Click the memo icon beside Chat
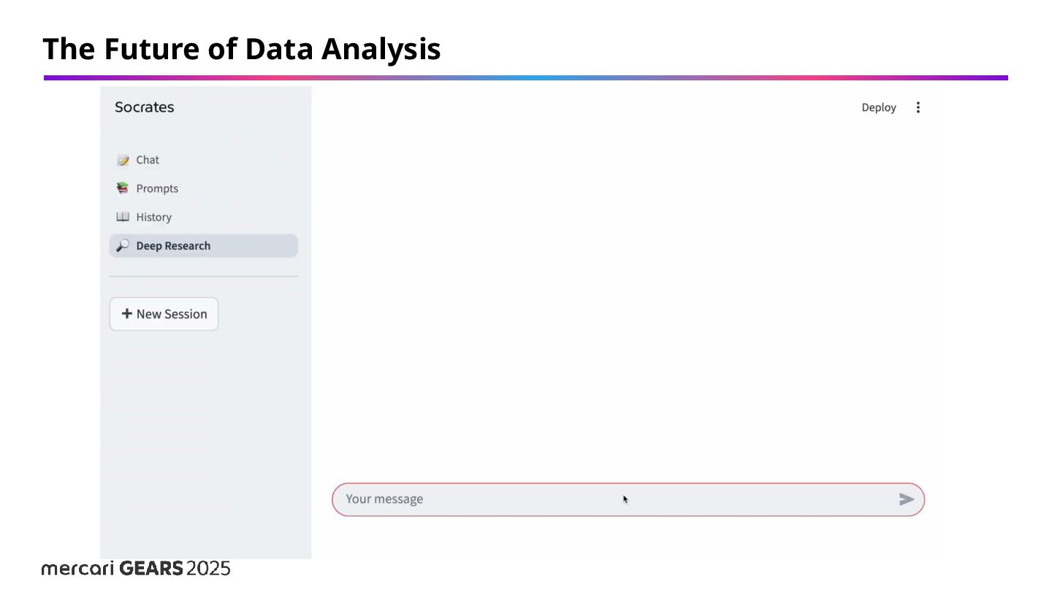This screenshot has width=1052, height=592. pos(123,160)
